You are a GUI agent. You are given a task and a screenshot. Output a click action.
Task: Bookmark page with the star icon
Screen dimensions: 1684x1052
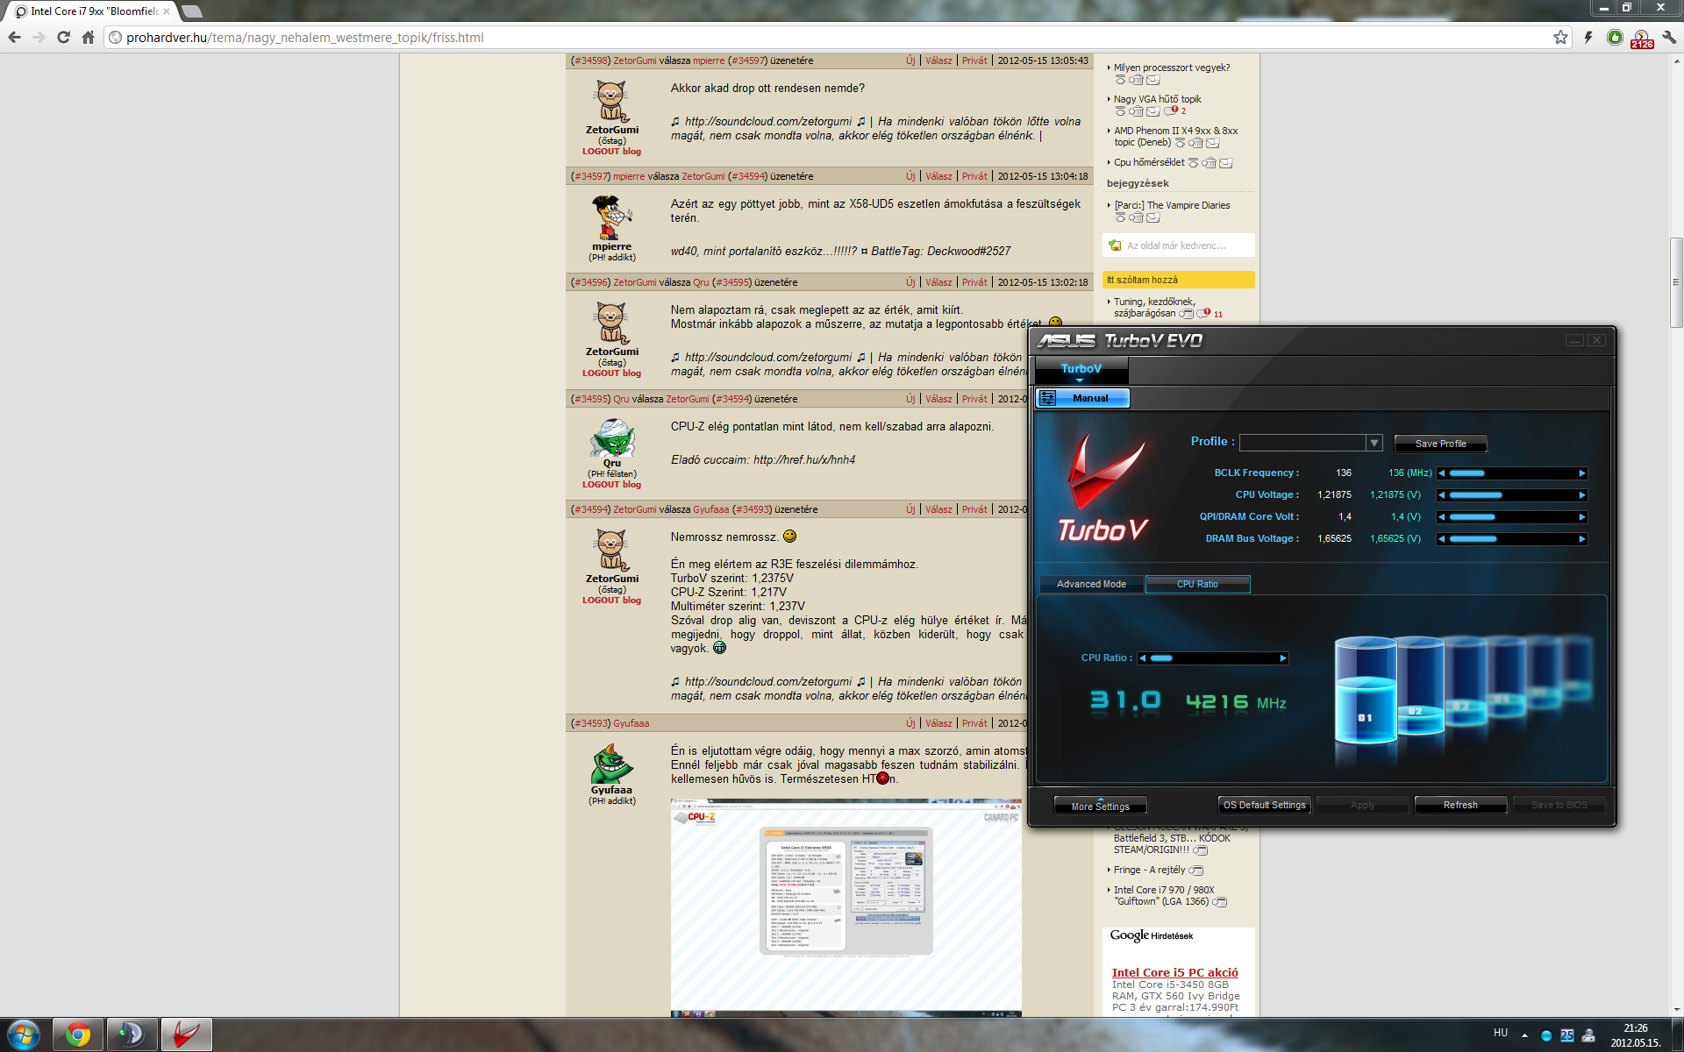1560,37
